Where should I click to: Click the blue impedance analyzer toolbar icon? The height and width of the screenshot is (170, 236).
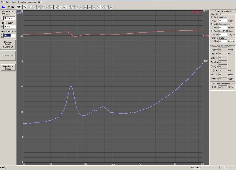pos(3,7)
